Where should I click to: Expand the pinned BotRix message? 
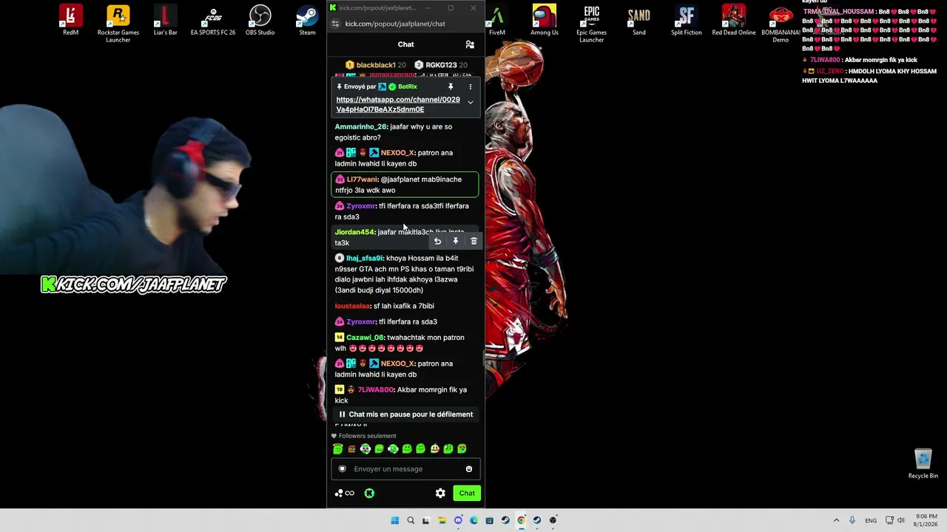tap(470, 102)
